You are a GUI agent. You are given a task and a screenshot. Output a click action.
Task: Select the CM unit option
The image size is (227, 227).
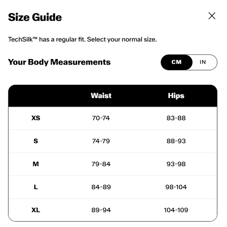tap(176, 62)
